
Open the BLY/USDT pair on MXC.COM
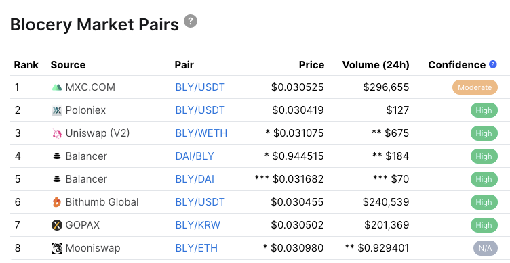(x=200, y=87)
